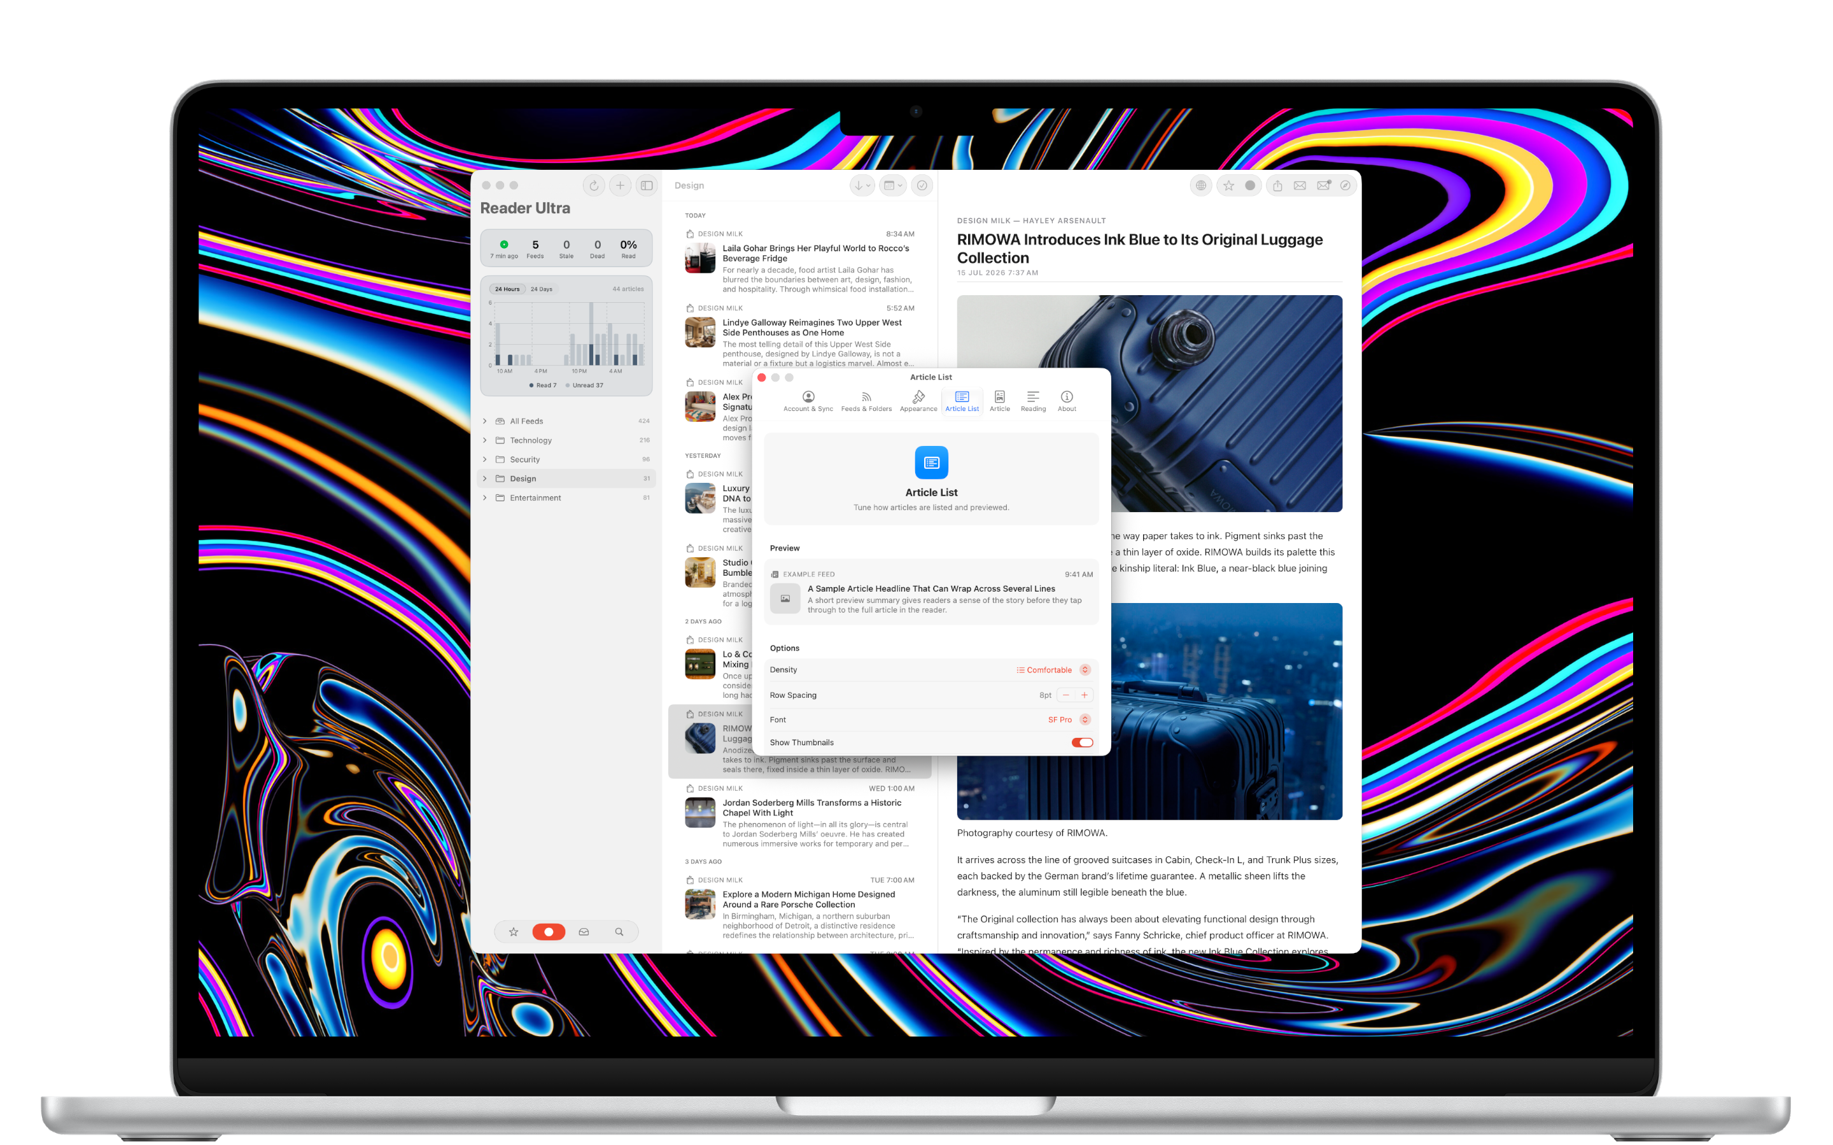Select the Security folder row

[x=566, y=459]
